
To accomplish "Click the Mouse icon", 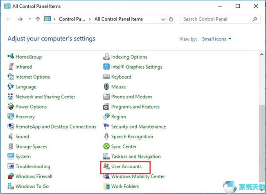I will pos(106,86).
